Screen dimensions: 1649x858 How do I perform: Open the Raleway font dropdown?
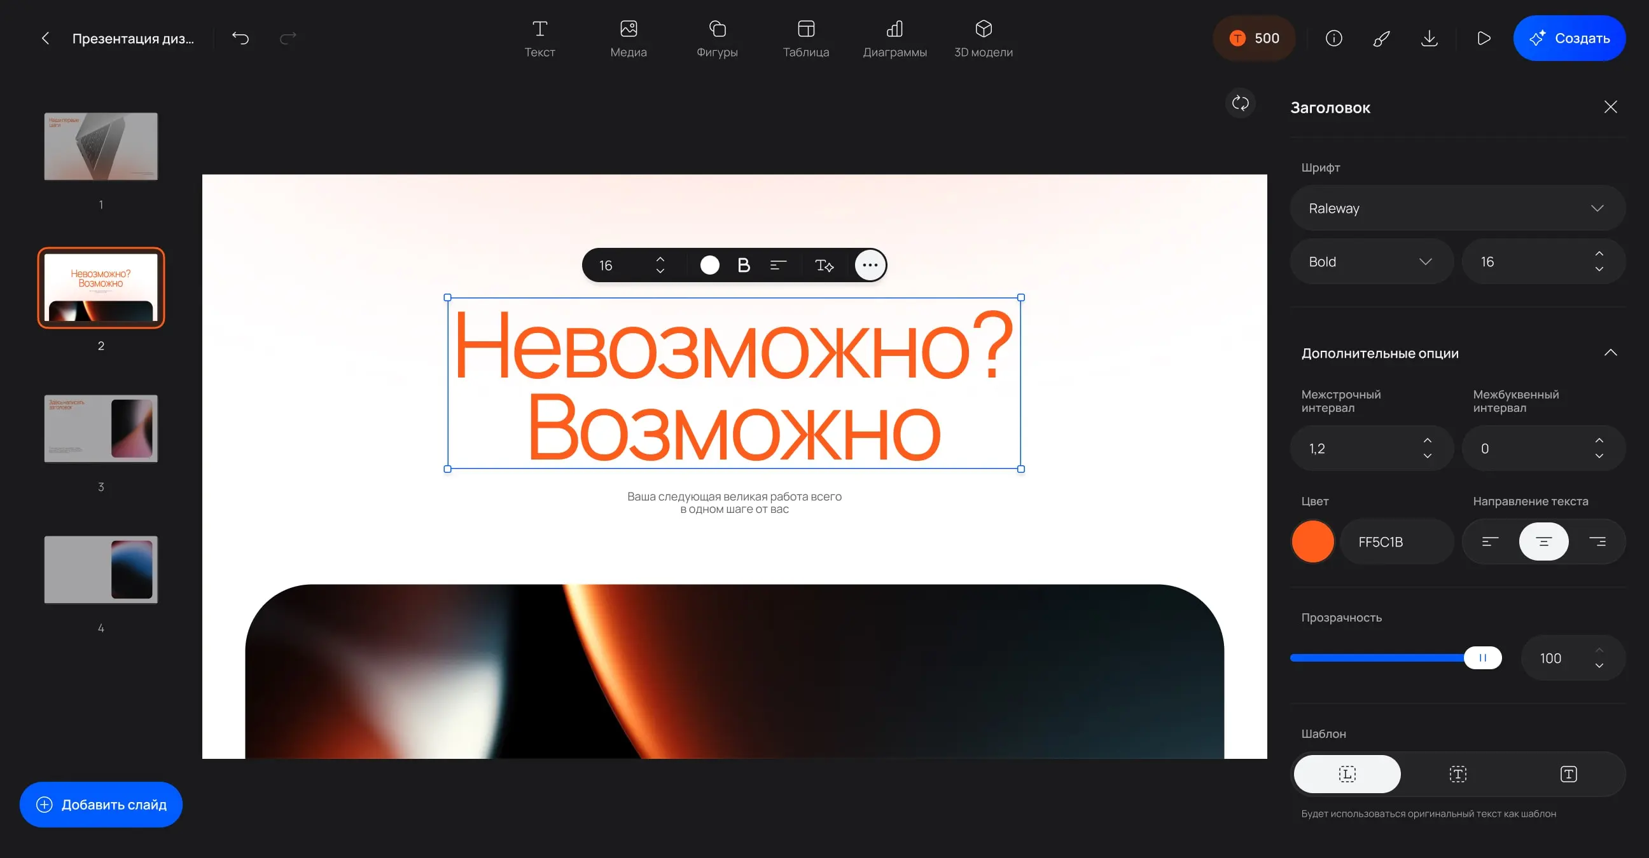tap(1457, 208)
